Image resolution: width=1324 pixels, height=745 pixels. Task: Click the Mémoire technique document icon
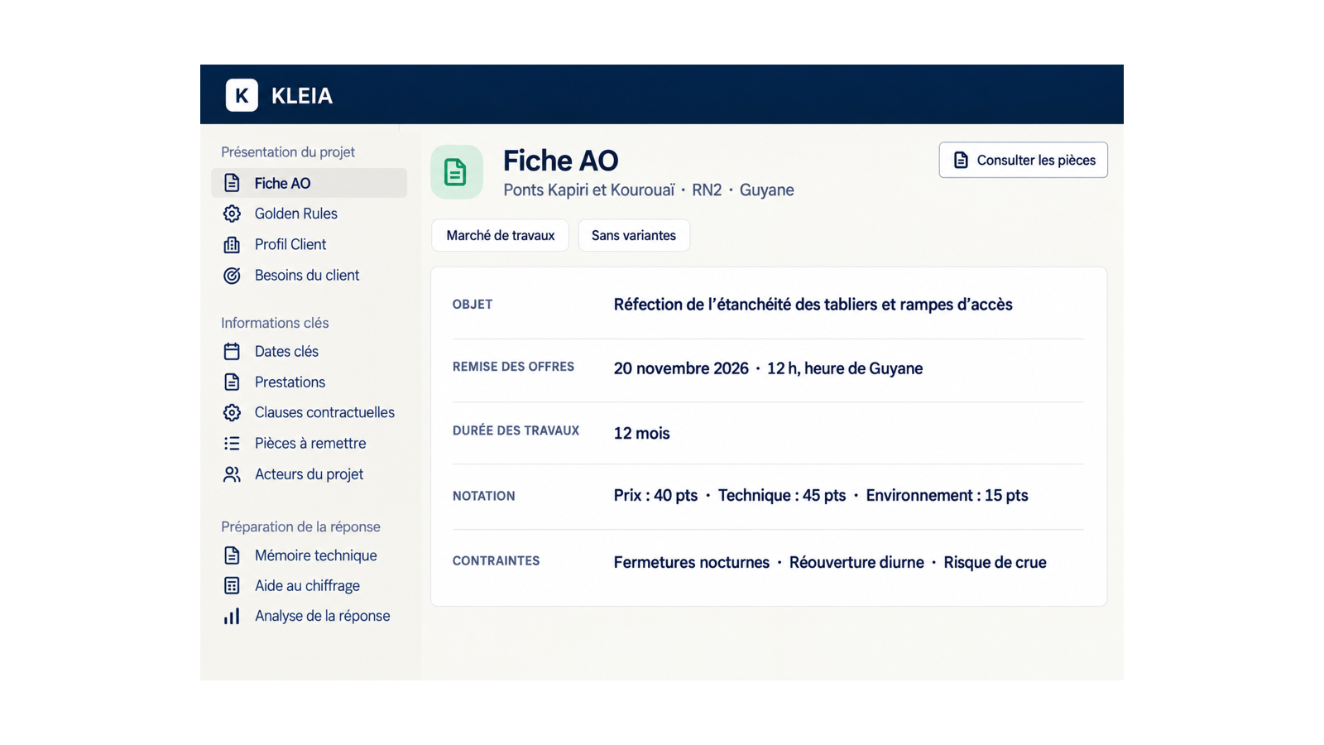[232, 555]
